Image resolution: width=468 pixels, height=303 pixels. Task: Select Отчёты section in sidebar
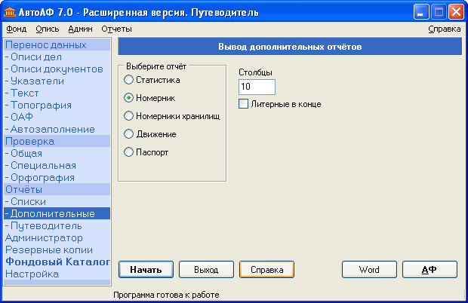(57, 189)
